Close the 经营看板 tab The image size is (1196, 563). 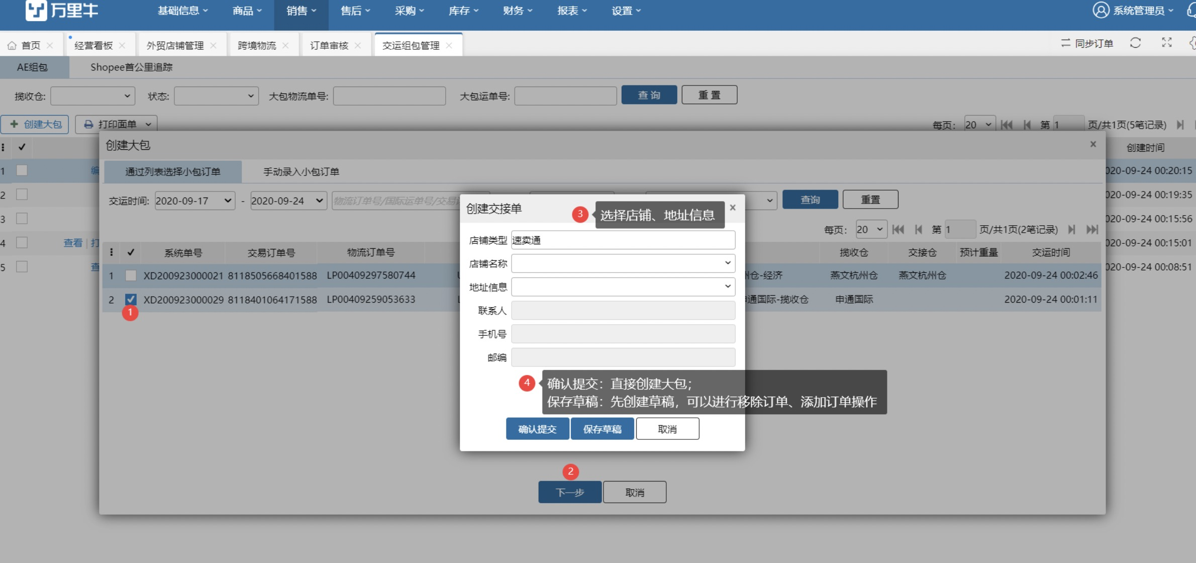point(122,45)
